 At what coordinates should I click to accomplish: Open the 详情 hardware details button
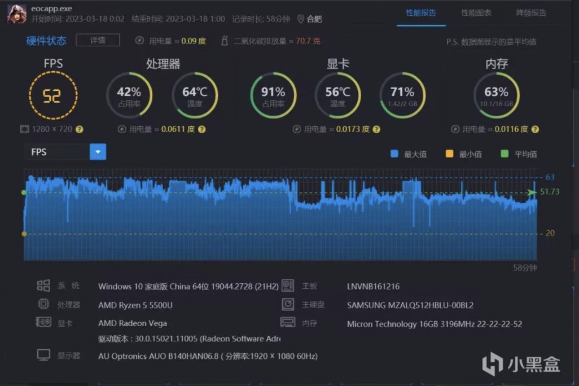(x=98, y=40)
